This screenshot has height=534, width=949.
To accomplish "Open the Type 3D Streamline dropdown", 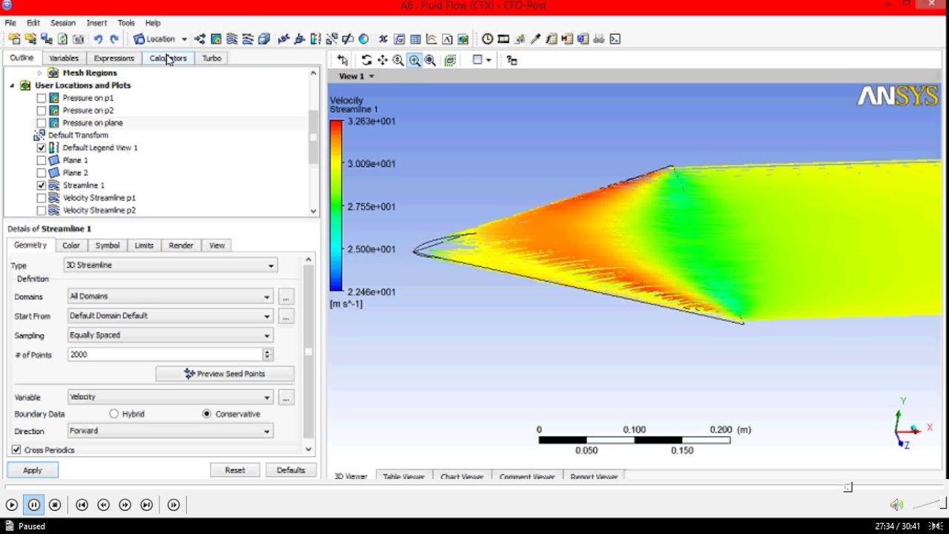I will tap(171, 266).
